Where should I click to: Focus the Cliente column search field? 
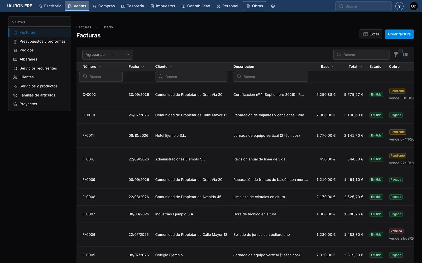pos(191,77)
